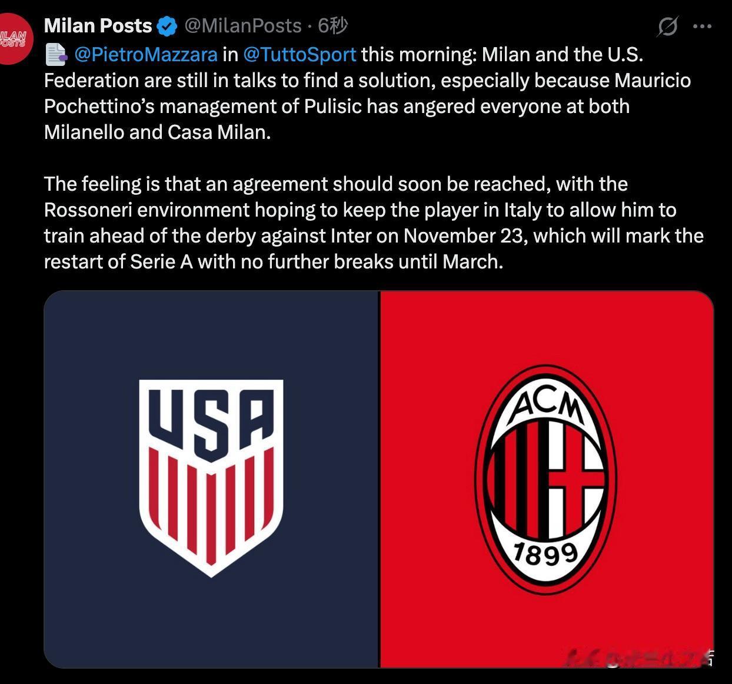Open the @PietroMazzara mention link

146,55
